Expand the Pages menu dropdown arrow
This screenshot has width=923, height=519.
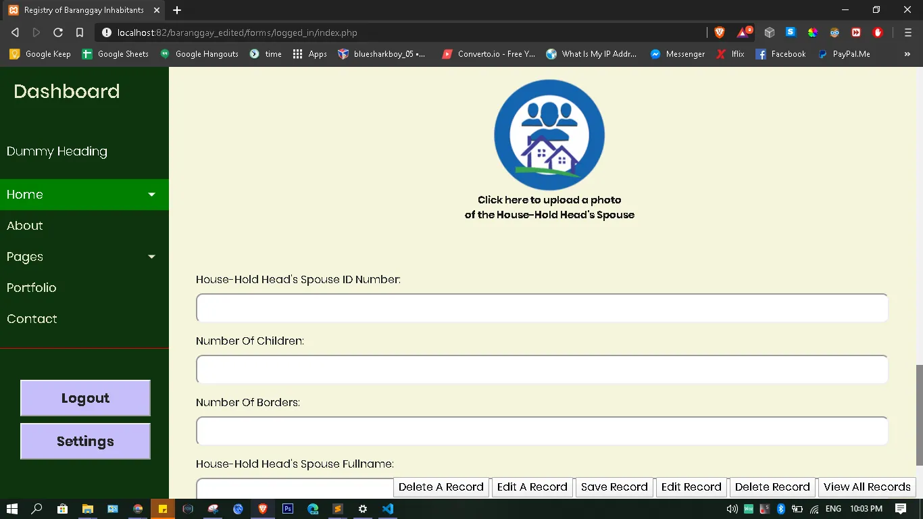[x=151, y=257]
